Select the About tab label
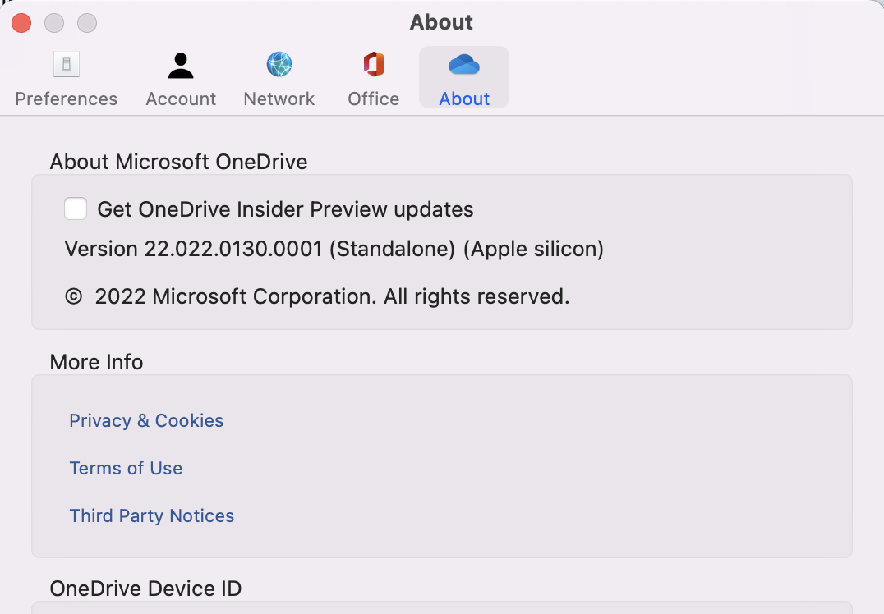 pyautogui.click(x=464, y=99)
